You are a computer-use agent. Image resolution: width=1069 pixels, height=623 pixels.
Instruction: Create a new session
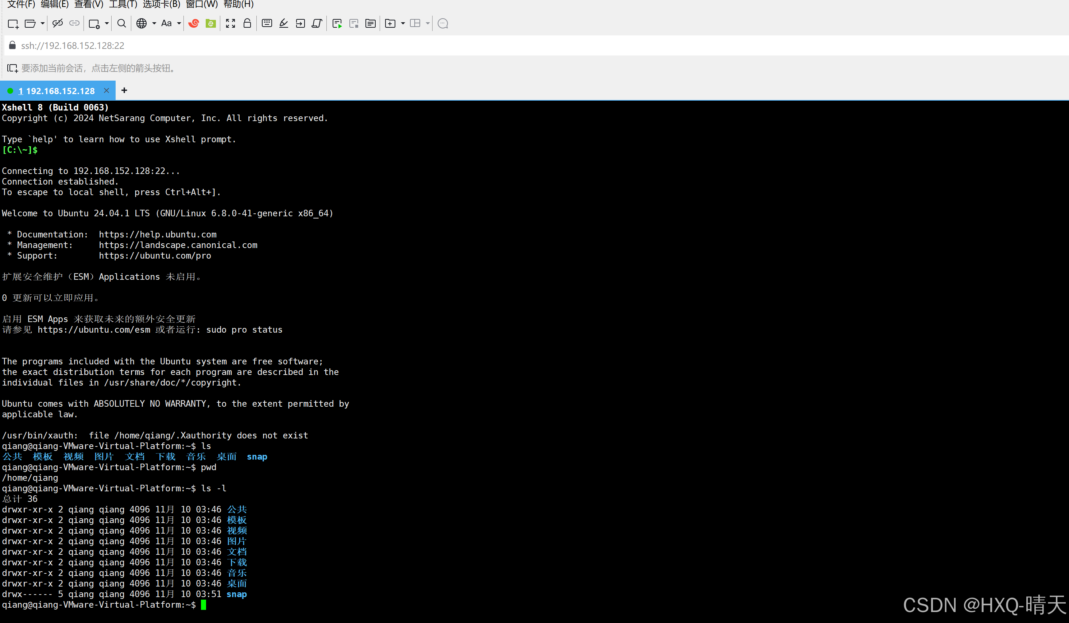(13, 23)
